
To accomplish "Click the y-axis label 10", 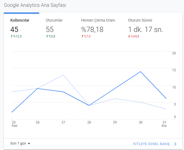I will click(x=174, y=87).
